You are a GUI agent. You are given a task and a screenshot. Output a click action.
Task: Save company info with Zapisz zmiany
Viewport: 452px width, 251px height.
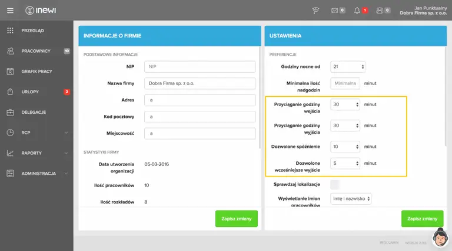coord(236,218)
